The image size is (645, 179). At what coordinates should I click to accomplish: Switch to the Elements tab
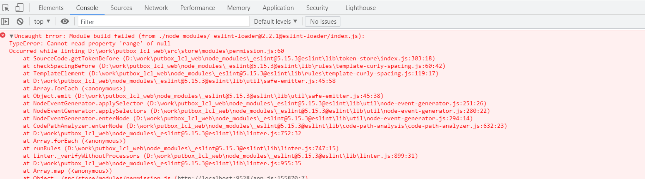pos(51,7)
